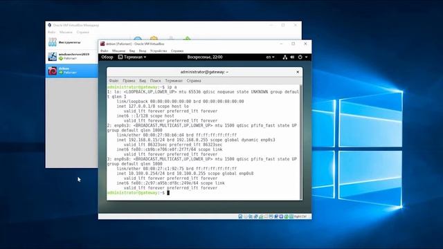Screen dimensions: 443x249
Task: Click the power icon in GNOME top bar
Action: pos(300,57)
